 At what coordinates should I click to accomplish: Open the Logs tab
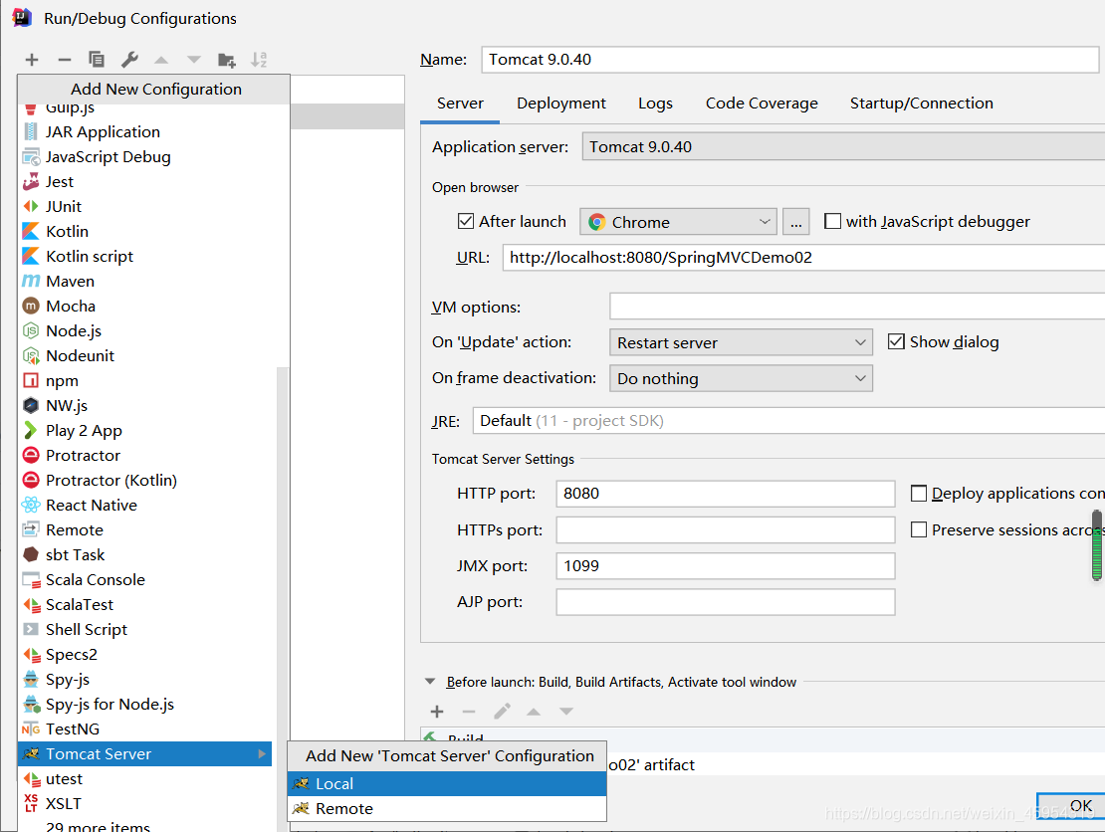click(x=655, y=104)
